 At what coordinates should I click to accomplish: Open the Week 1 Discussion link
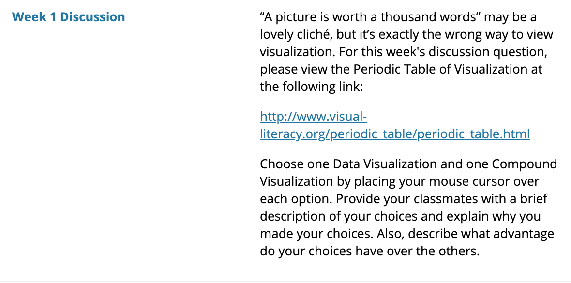[68, 17]
